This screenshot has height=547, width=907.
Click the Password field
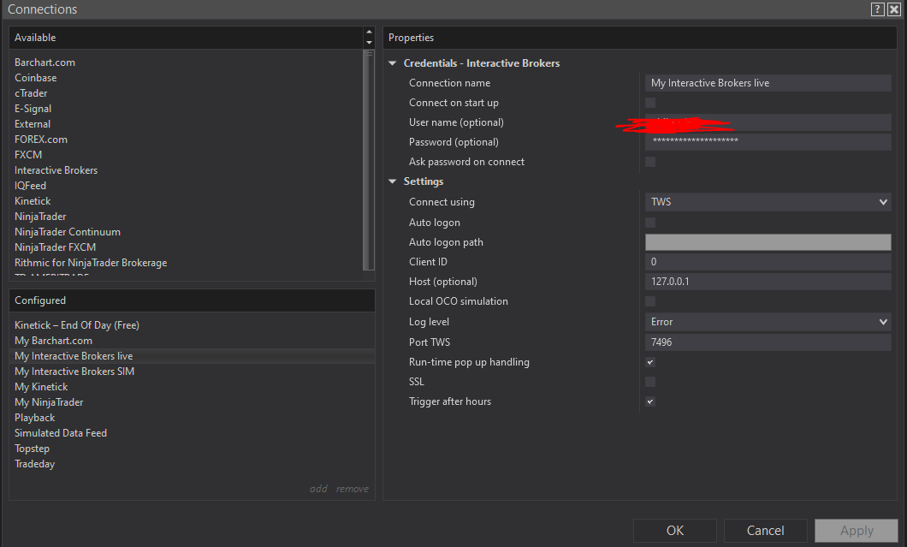(768, 142)
